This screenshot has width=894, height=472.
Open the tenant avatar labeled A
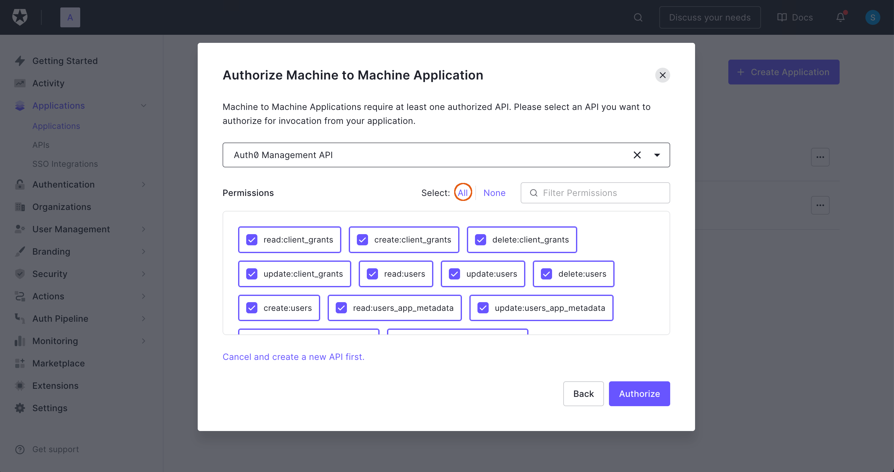click(70, 17)
